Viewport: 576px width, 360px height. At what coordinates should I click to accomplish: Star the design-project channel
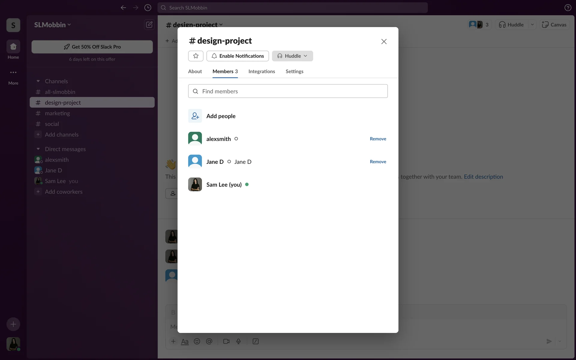pyautogui.click(x=196, y=56)
